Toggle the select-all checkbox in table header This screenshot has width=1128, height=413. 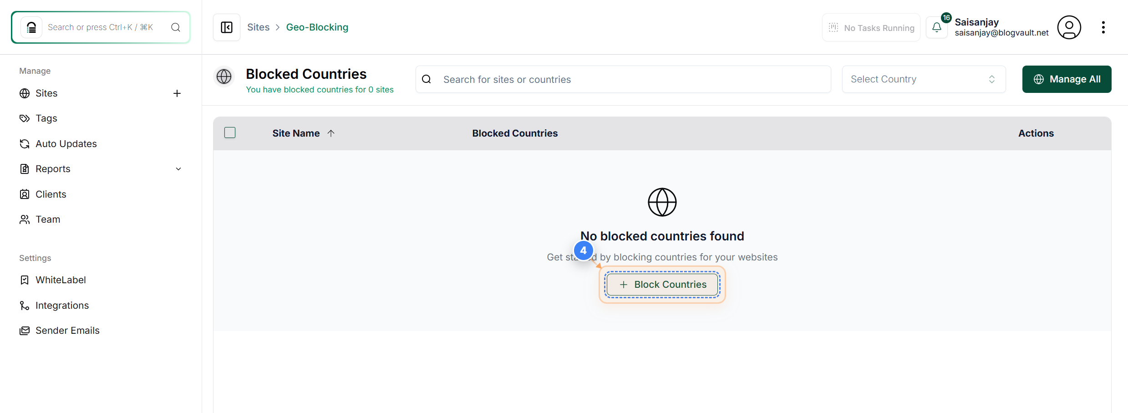(230, 133)
